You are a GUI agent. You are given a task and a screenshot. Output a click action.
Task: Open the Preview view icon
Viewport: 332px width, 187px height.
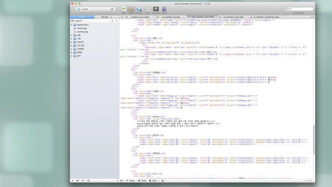pos(139,10)
